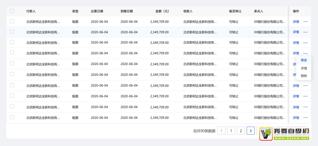Click the ellipsis icon in ninth row
Viewport: 318px width, 146px height.
tap(305, 107)
